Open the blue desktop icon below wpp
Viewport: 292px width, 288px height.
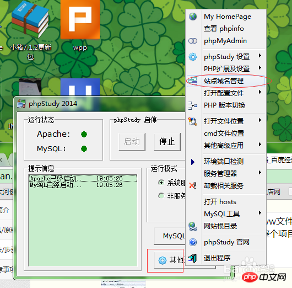(80, 87)
